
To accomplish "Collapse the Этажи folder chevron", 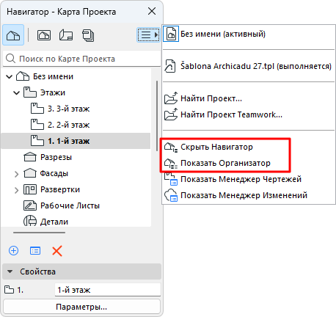I will [17, 93].
